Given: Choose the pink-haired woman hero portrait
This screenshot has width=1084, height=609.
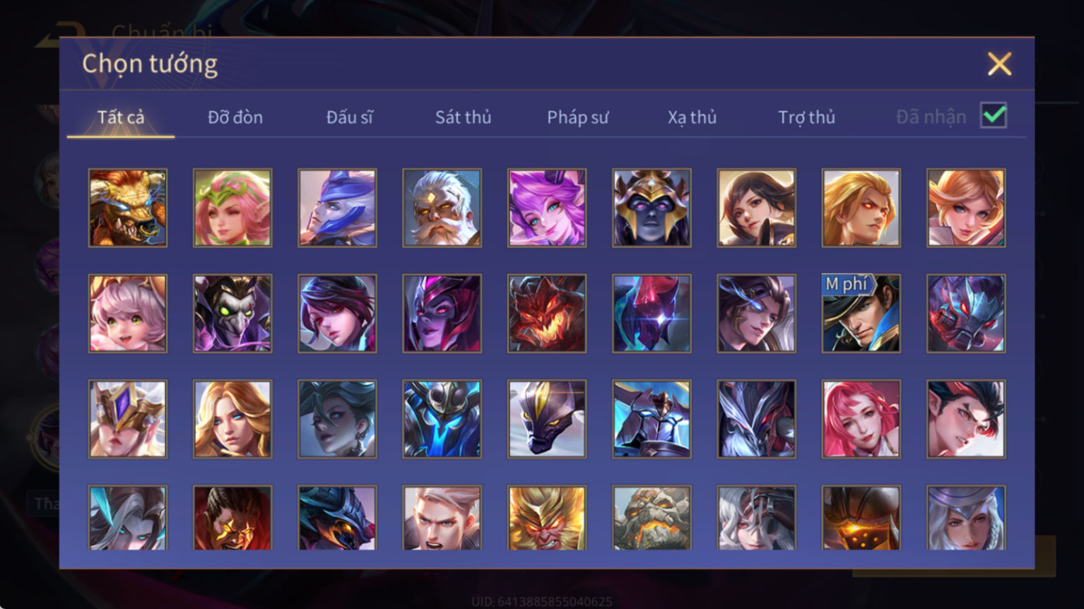Looking at the screenshot, I should click(x=861, y=419).
